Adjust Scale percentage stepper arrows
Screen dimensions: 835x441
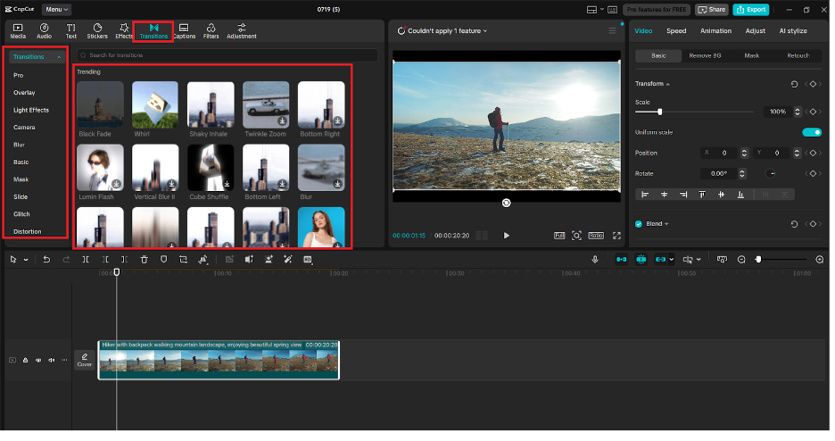point(798,112)
